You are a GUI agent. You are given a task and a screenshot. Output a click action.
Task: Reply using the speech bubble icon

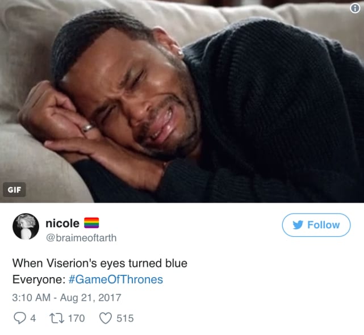pos(19,318)
